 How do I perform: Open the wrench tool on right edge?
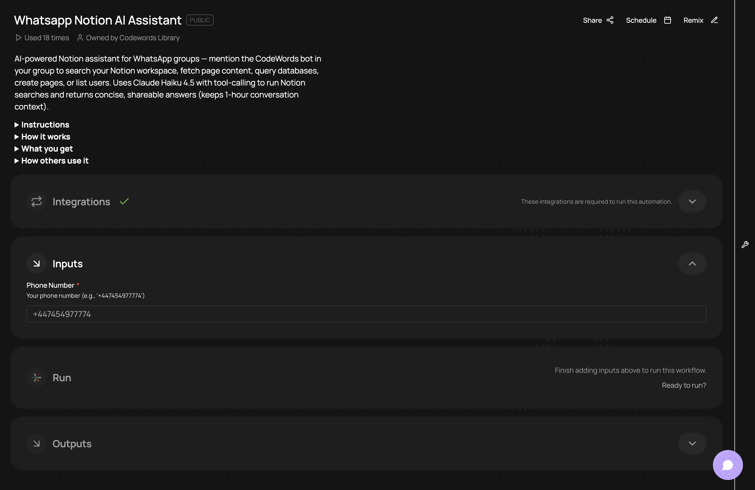[x=745, y=244]
